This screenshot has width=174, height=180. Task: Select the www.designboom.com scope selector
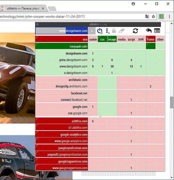pos(62,31)
